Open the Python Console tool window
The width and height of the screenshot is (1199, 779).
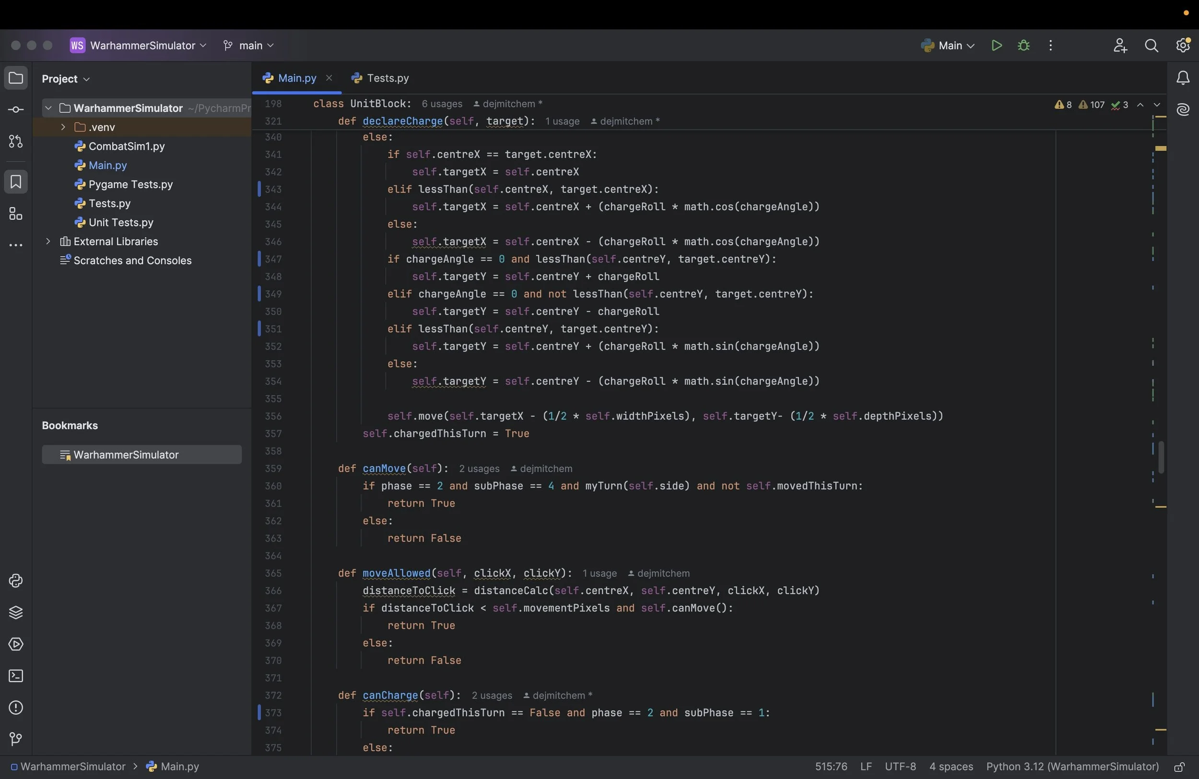click(x=16, y=581)
